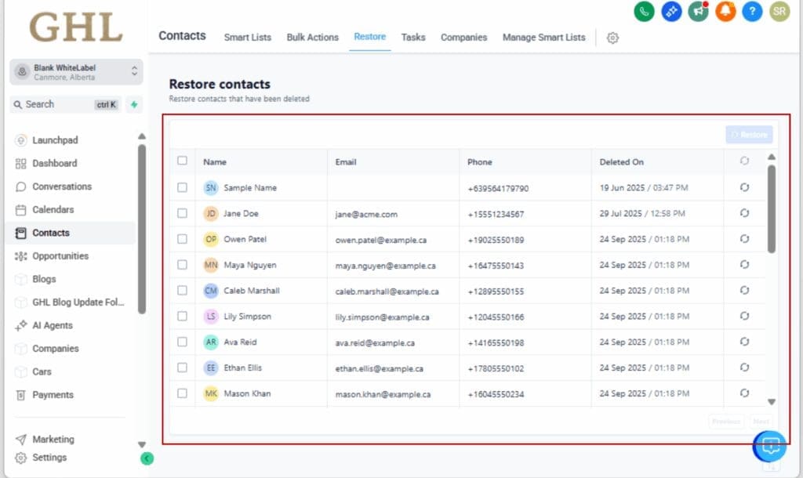
Task: Open the notifications bell icon
Action: click(725, 13)
